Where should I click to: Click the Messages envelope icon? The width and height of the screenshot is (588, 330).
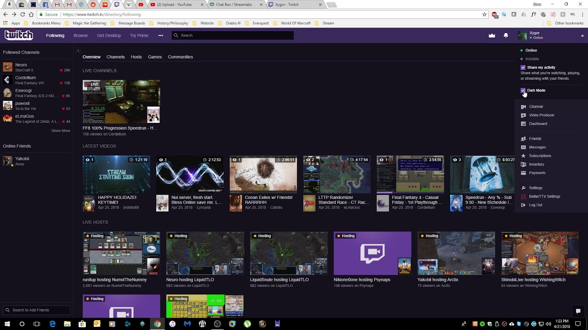tap(523, 147)
